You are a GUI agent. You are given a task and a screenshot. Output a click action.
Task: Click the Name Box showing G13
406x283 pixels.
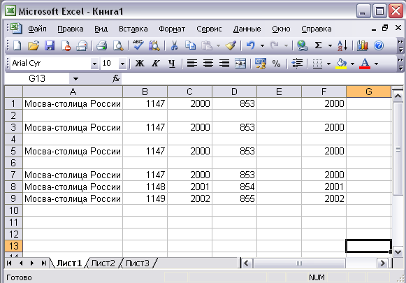[37, 78]
